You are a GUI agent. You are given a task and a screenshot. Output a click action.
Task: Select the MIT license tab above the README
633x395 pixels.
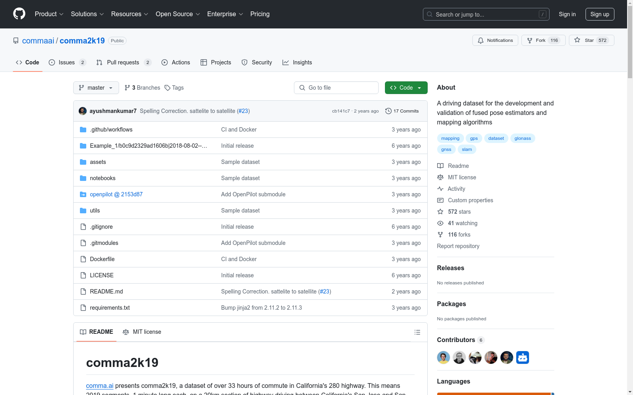tap(142, 332)
